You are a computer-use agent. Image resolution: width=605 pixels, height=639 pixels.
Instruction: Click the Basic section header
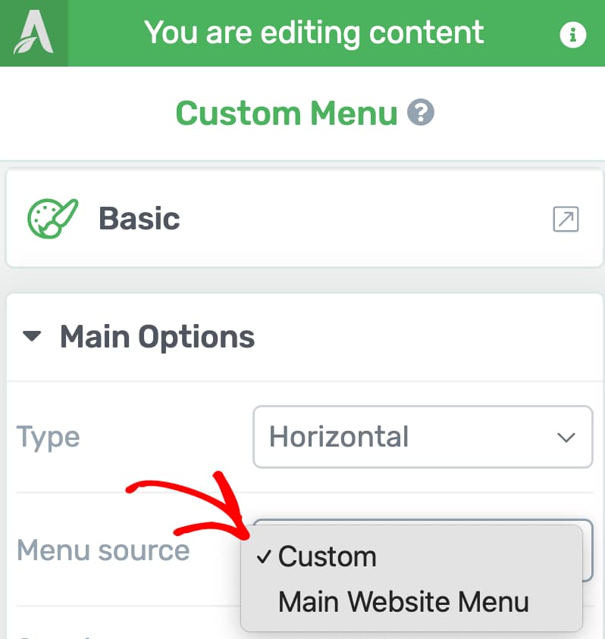(x=139, y=219)
